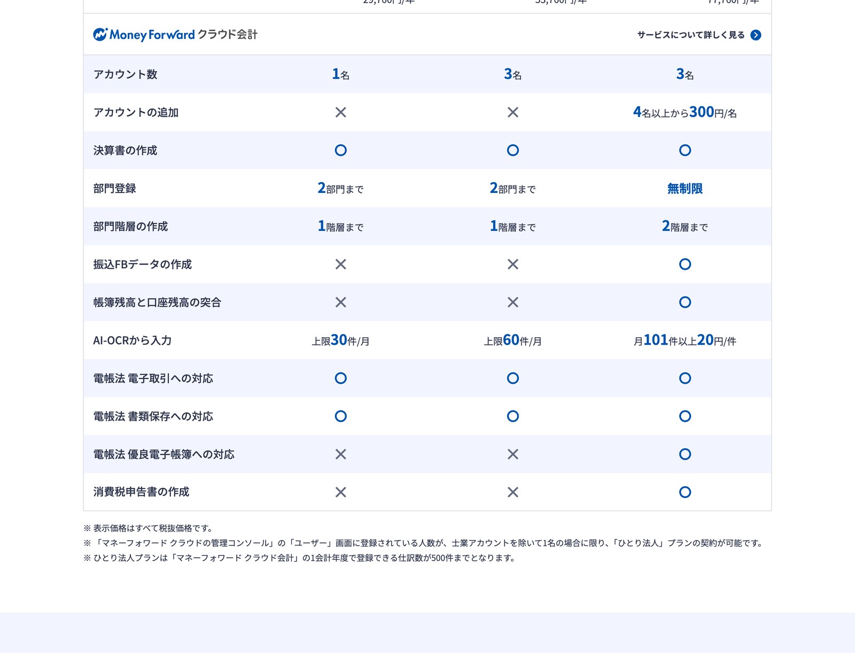Click the Money Forward Cloud Accounting logo
This screenshot has width=855, height=653.
point(175,35)
